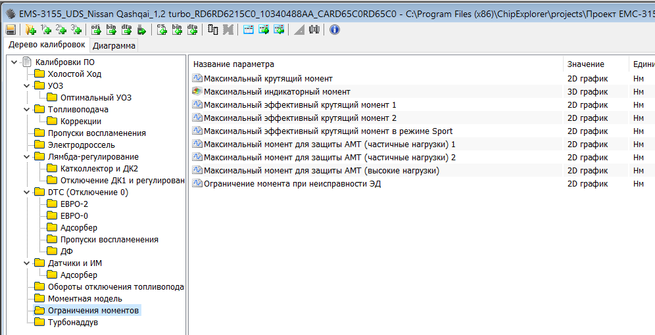Screen dimensions: 655x335
Task: Click the 'ori' export toolbar icon
Action: [95, 30]
